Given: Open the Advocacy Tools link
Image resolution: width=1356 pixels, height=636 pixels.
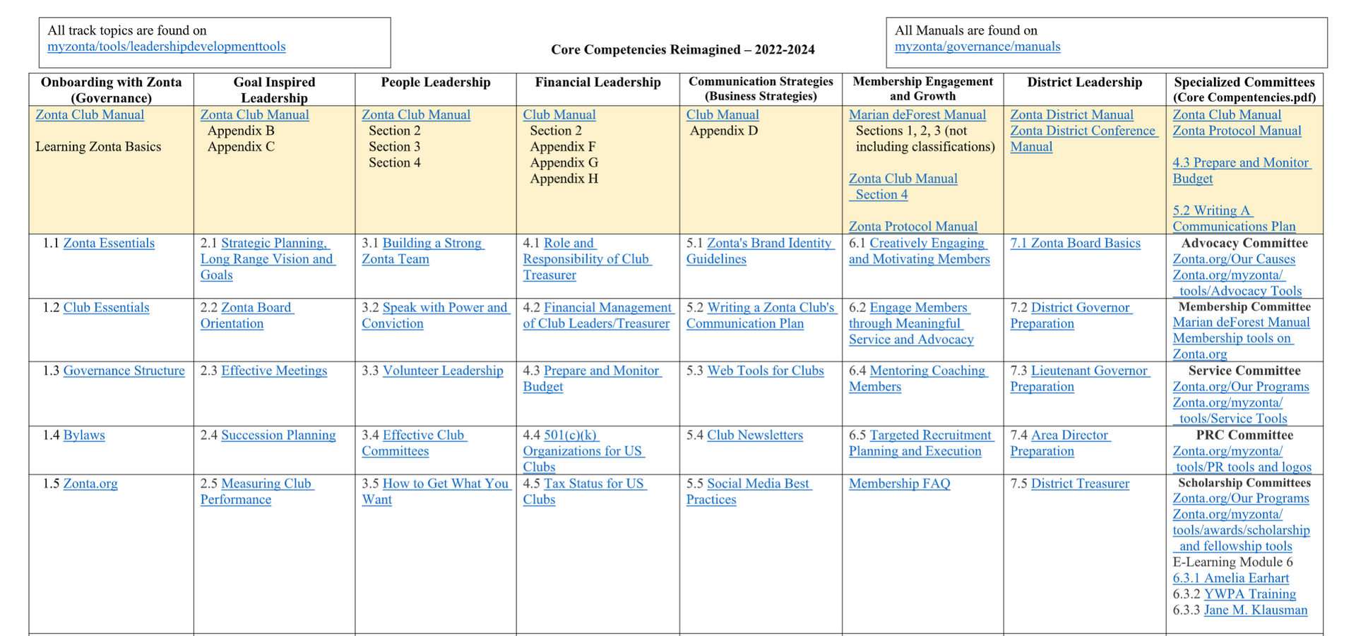Looking at the screenshot, I should point(1237,283).
